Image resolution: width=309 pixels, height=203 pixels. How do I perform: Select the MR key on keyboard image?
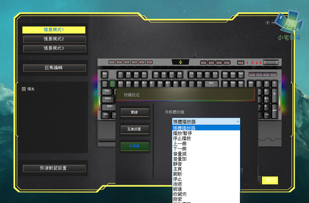(x=241, y=63)
